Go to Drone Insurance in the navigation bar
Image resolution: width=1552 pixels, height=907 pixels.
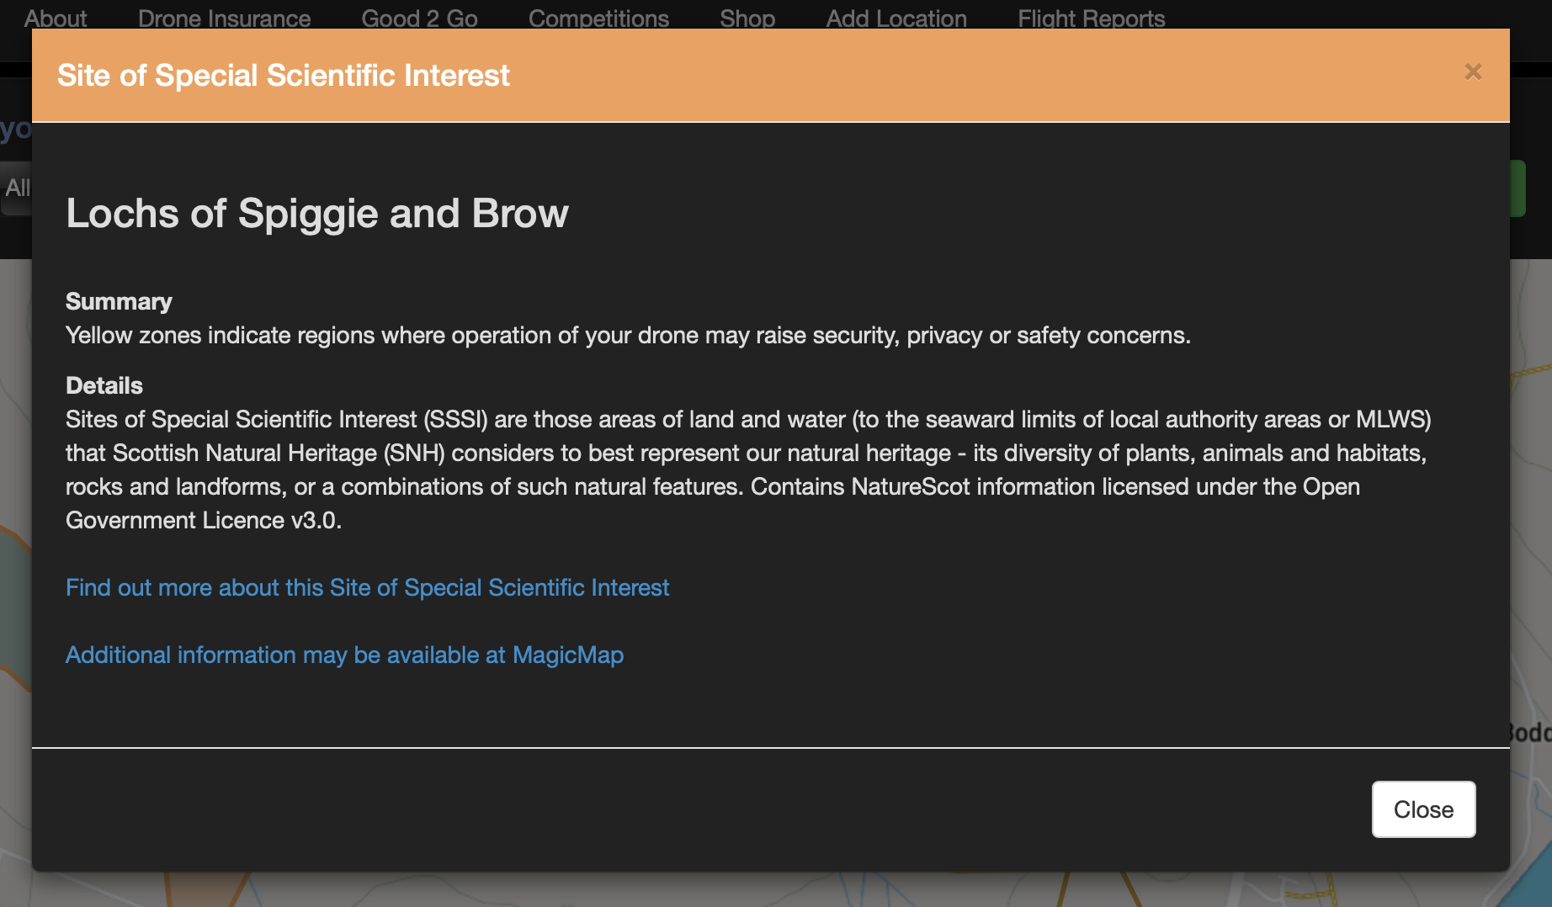(x=224, y=18)
